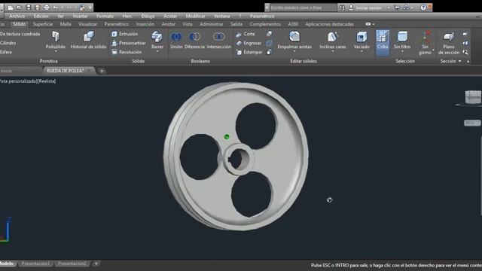
Task: Expand the Sección panel arrow
Action: pyautogui.click(x=460, y=61)
